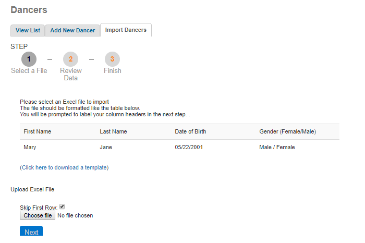The image size is (365, 243).
Task: Toggle the Skip First Row checkbox
Action: (x=62, y=207)
